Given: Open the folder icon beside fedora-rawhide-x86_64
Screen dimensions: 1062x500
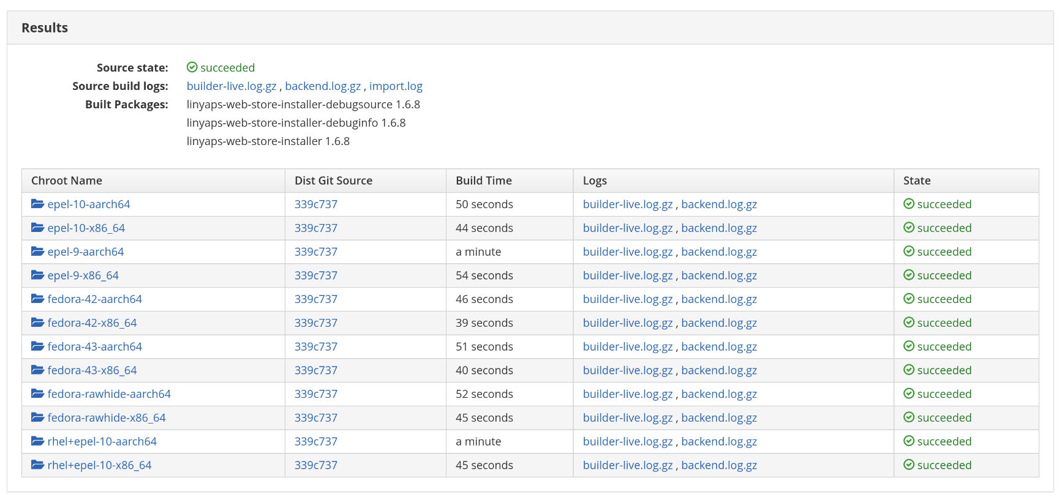Looking at the screenshot, I should (x=37, y=417).
